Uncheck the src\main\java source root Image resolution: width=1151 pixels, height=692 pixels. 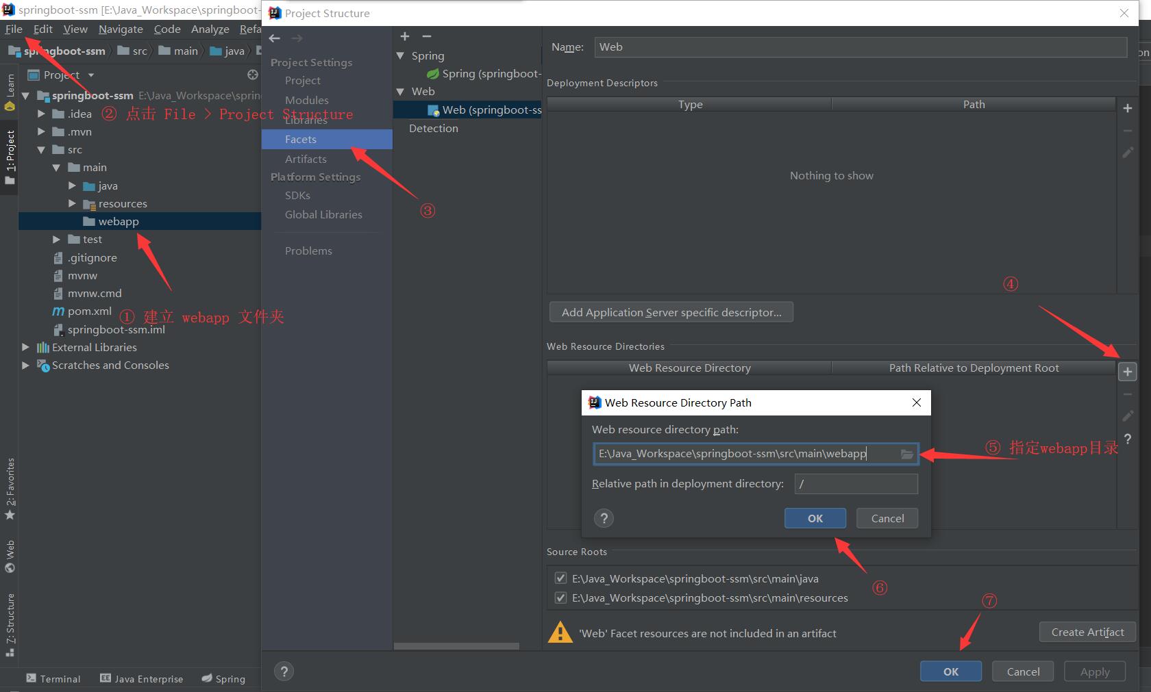561,578
